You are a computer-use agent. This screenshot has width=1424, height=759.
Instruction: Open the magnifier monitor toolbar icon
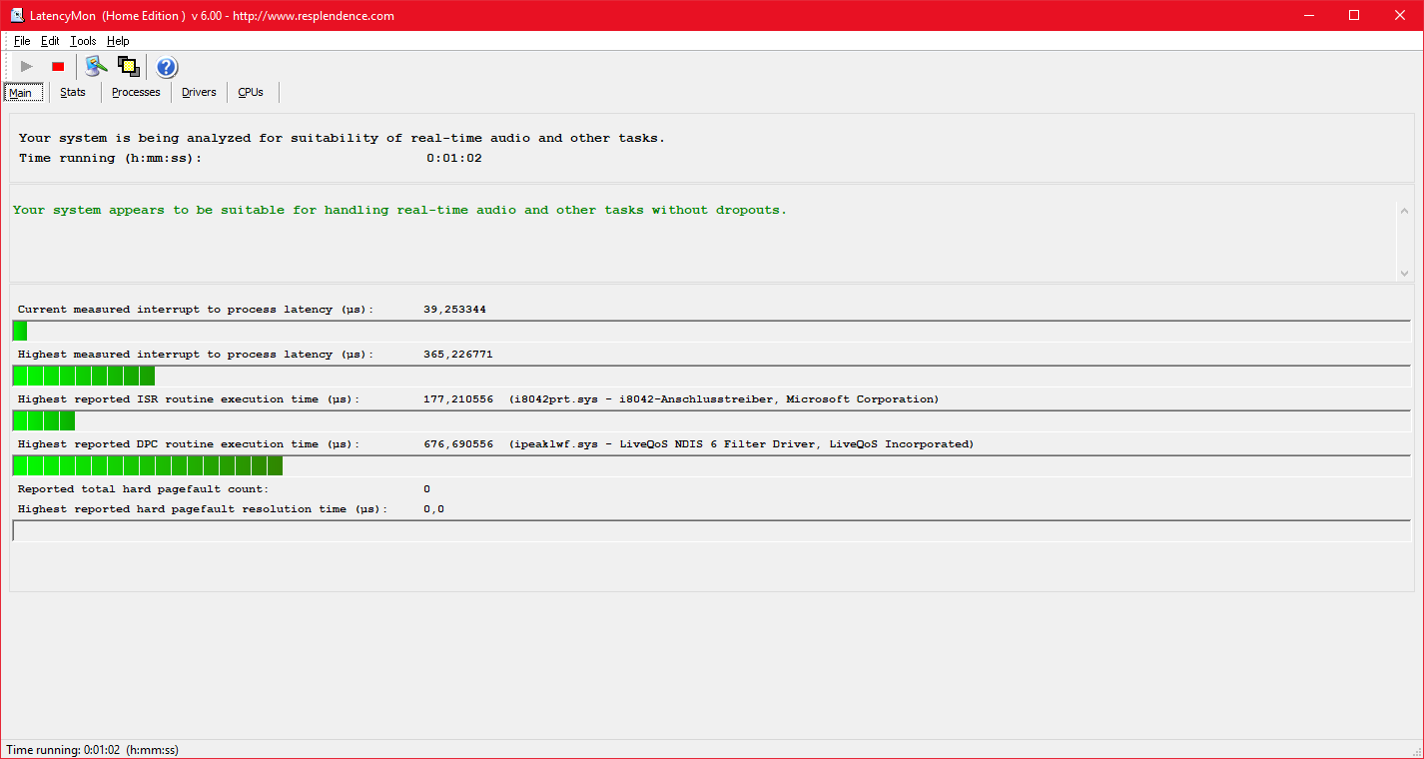96,67
